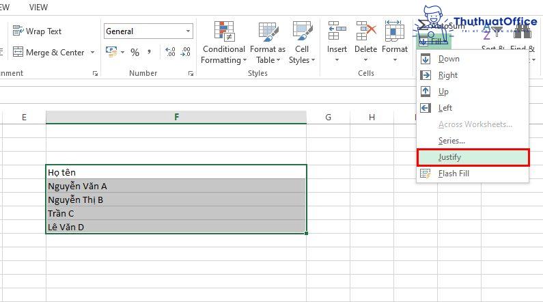The image size is (543, 302).
Task: Click cell containing Họ tên
Action: pos(176,172)
